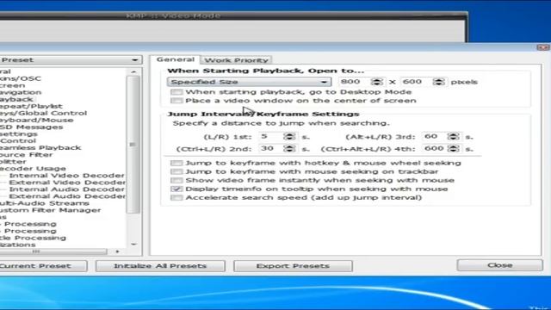Select Skins/OSC in the settings tree
This screenshot has height=310, width=551.
(x=21, y=78)
